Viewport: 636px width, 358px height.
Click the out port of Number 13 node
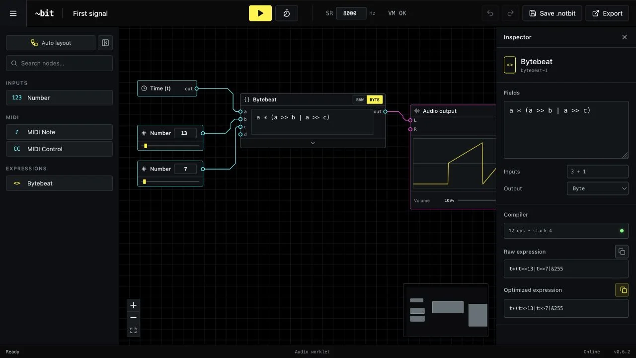[x=203, y=133]
